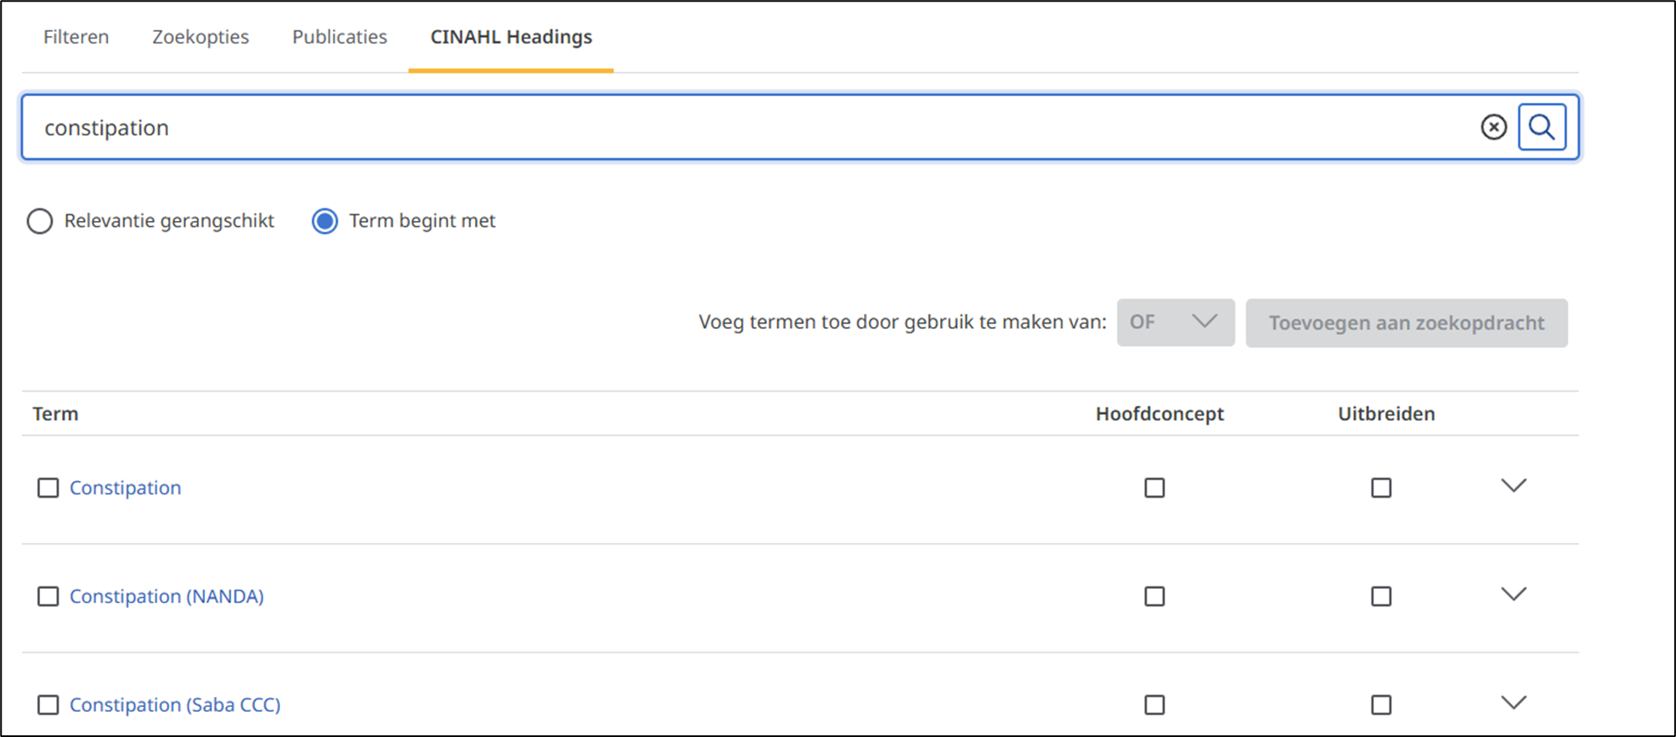Image resolution: width=1676 pixels, height=737 pixels.
Task: Click the Term column header
Action: [55, 414]
